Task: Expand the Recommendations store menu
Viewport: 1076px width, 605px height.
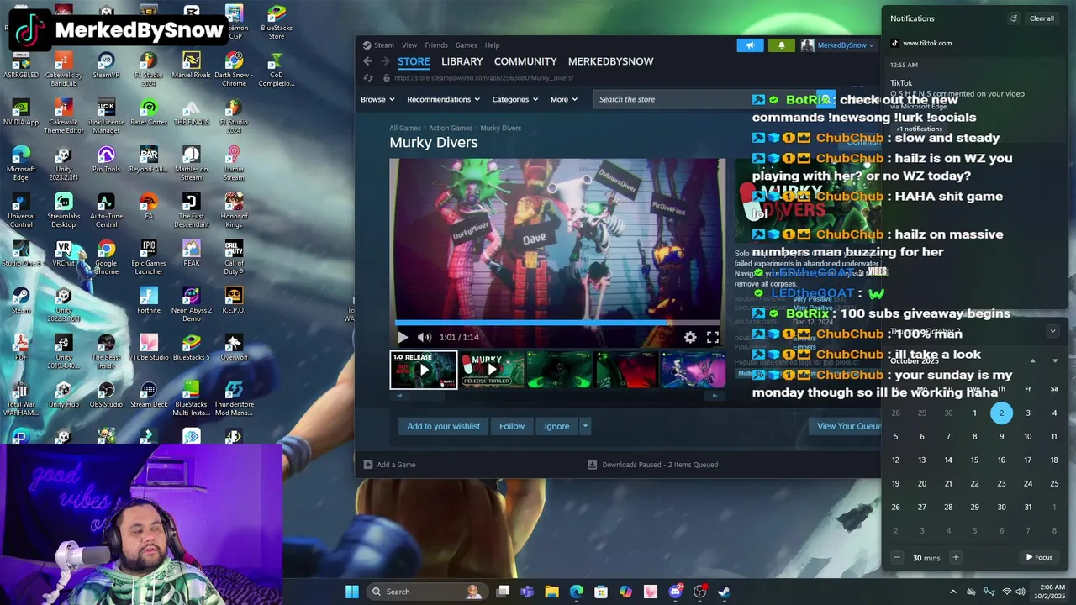Action: [x=443, y=99]
